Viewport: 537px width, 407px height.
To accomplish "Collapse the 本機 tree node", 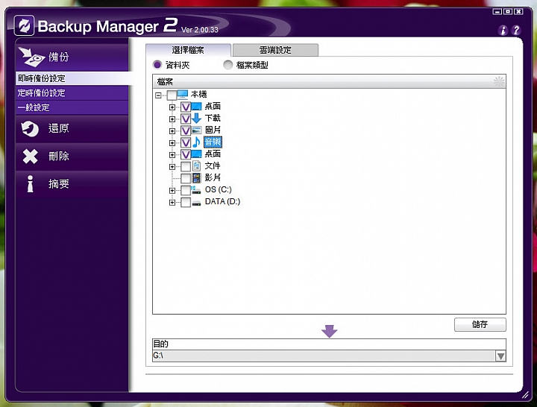I will 158,95.
